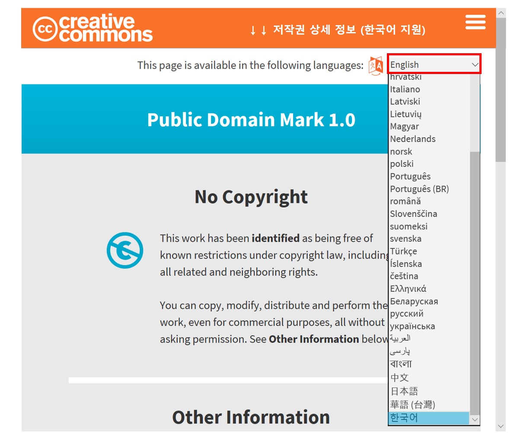Click the page vertical scrollbar thumb
Image resolution: width=514 pixels, height=444 pixels.
coord(501,90)
